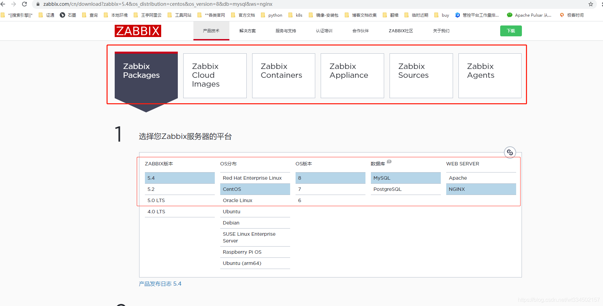Open the 工具网站 bookmark folder
Viewport: 603px width, 306px height.
pyautogui.click(x=180, y=15)
